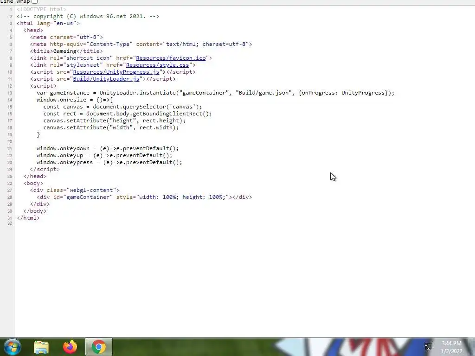This screenshot has height=356, width=475.
Task: Open the Resources/style.css link
Action: pos(158,65)
